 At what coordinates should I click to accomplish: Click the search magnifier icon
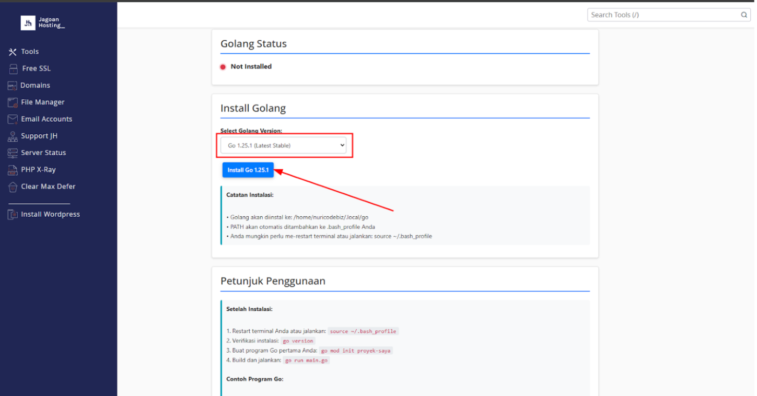click(744, 15)
